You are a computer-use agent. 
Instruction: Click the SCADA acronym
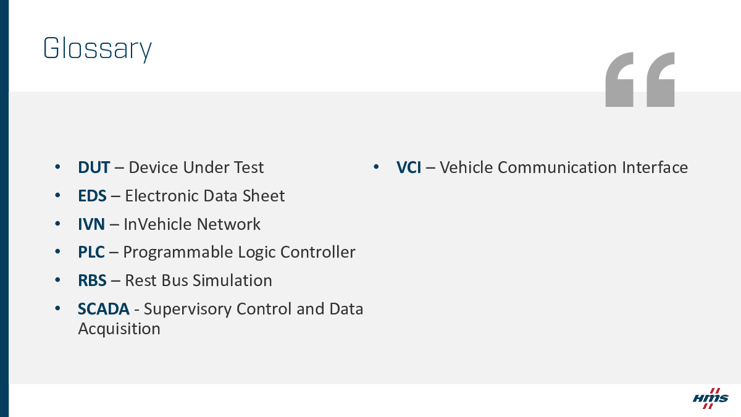[x=104, y=309]
